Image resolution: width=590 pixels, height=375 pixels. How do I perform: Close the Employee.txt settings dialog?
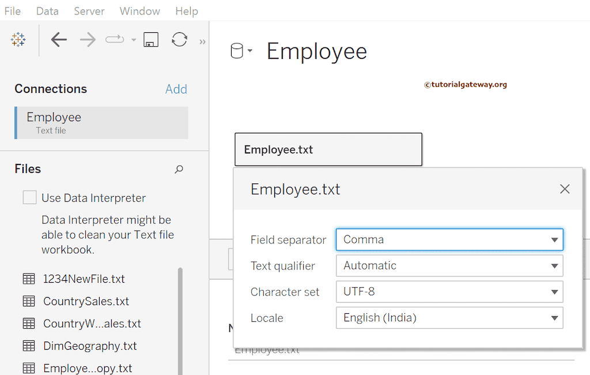pos(565,189)
